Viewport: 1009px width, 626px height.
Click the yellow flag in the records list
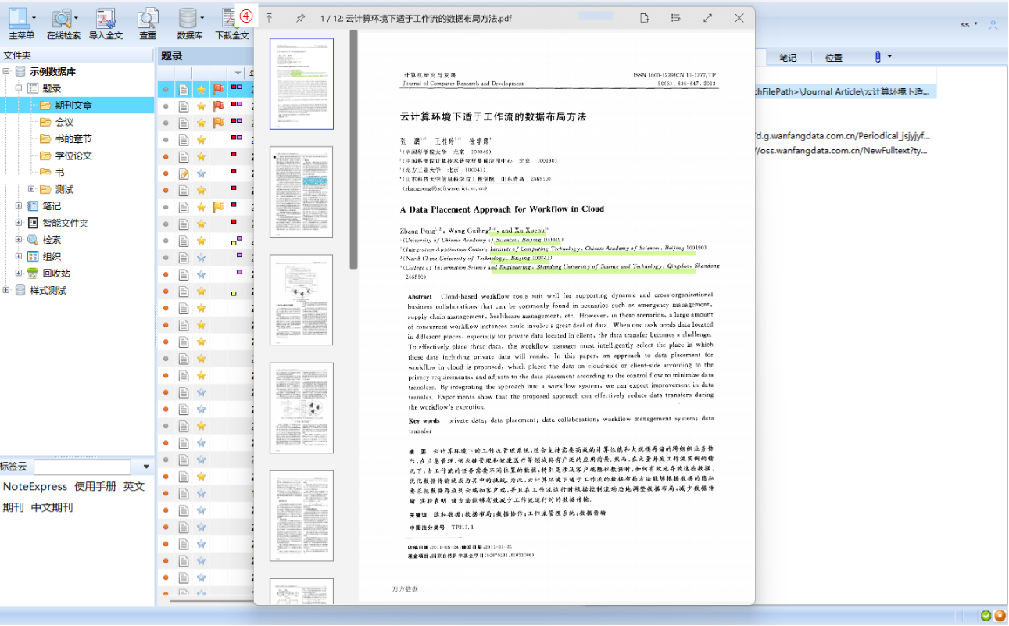tap(219, 206)
